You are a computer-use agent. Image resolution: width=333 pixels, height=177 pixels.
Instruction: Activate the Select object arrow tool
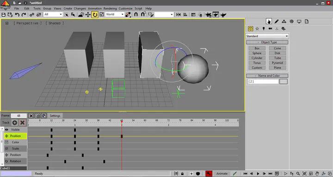[x=67, y=15]
